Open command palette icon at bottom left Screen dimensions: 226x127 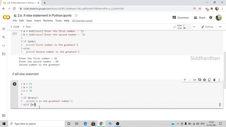[4, 115]
